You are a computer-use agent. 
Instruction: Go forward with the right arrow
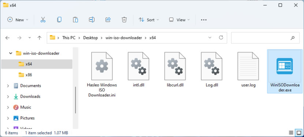[x=19, y=38]
